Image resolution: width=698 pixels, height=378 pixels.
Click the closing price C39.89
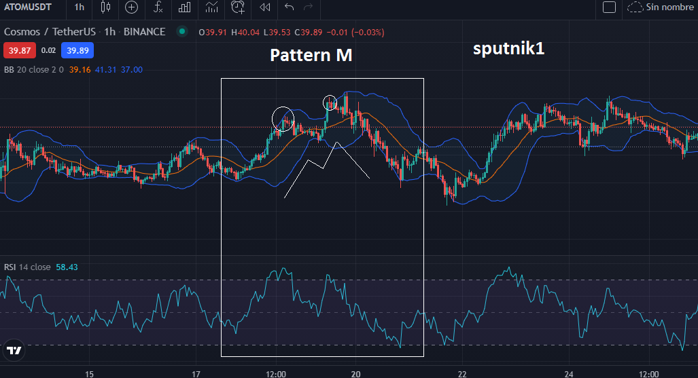(x=309, y=33)
